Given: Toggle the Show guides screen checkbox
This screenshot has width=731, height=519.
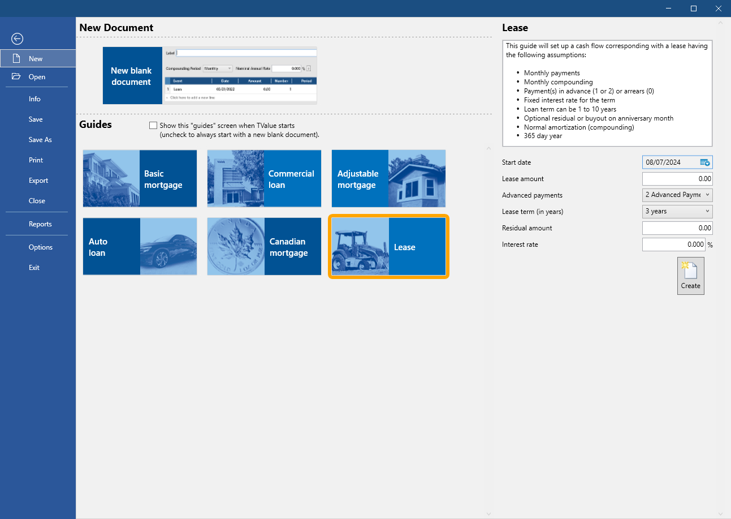Looking at the screenshot, I should [153, 126].
